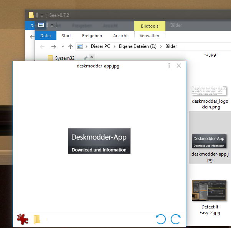Image resolution: width=231 pixels, height=228 pixels.
Task: Click the deskmodder-app.jpg preview title
Action: pyautogui.click(x=98, y=66)
